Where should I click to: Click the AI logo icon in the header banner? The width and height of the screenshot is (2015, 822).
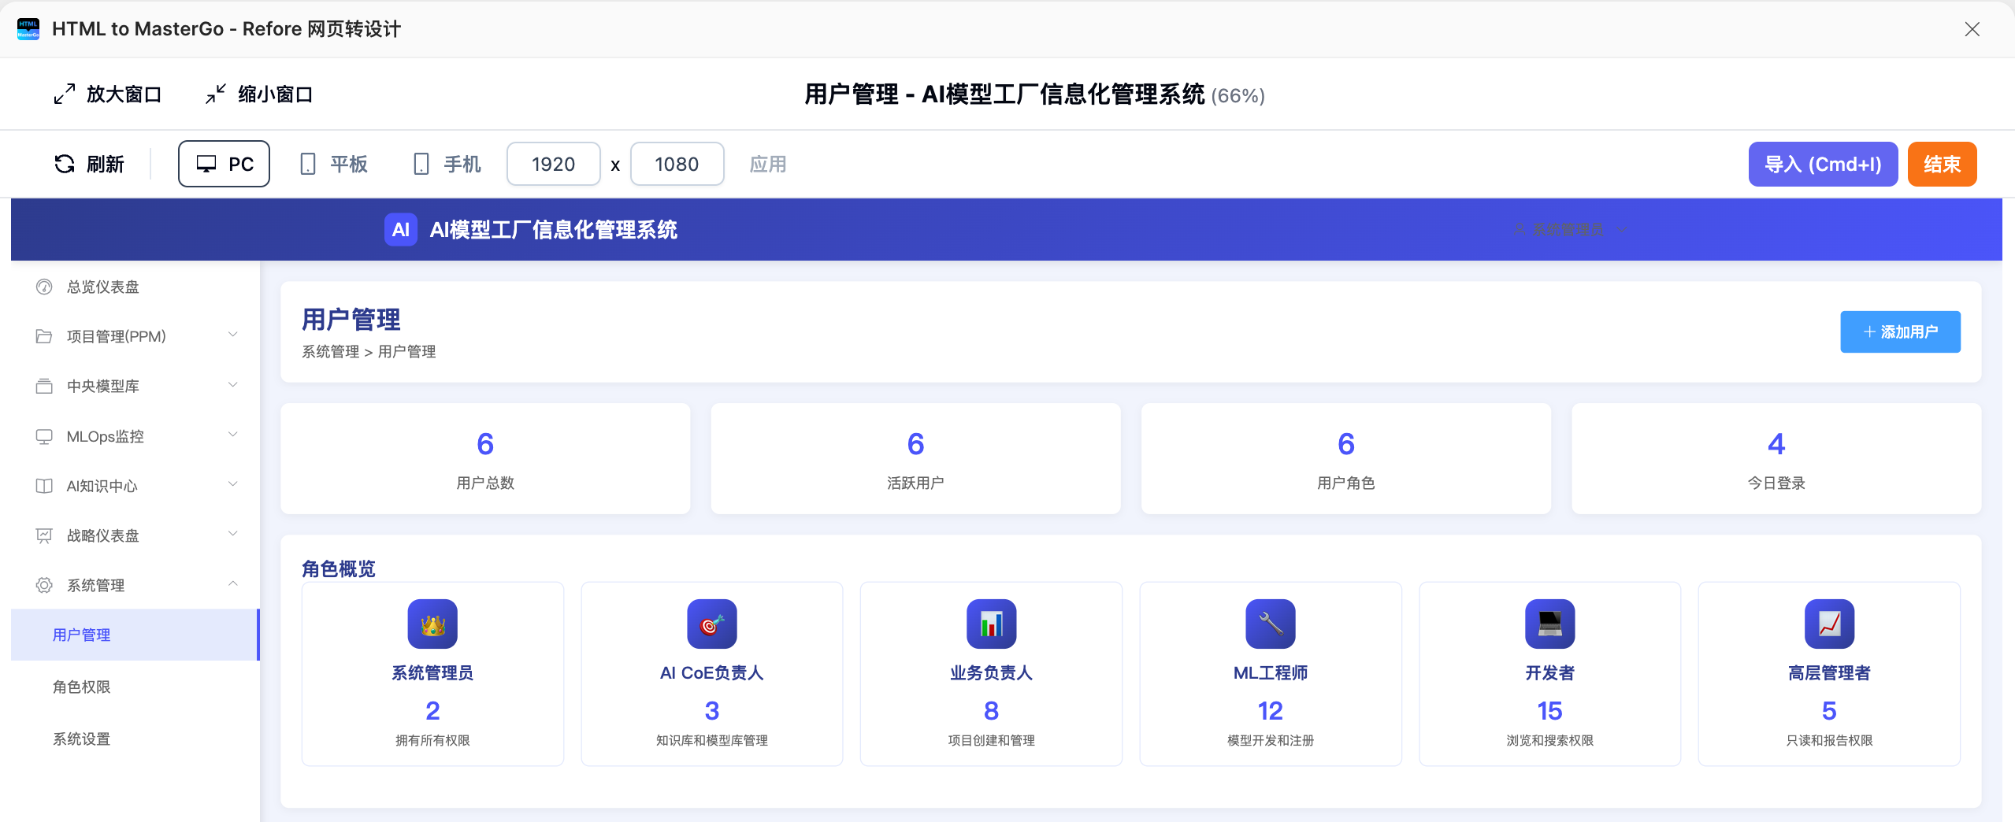[x=401, y=229]
